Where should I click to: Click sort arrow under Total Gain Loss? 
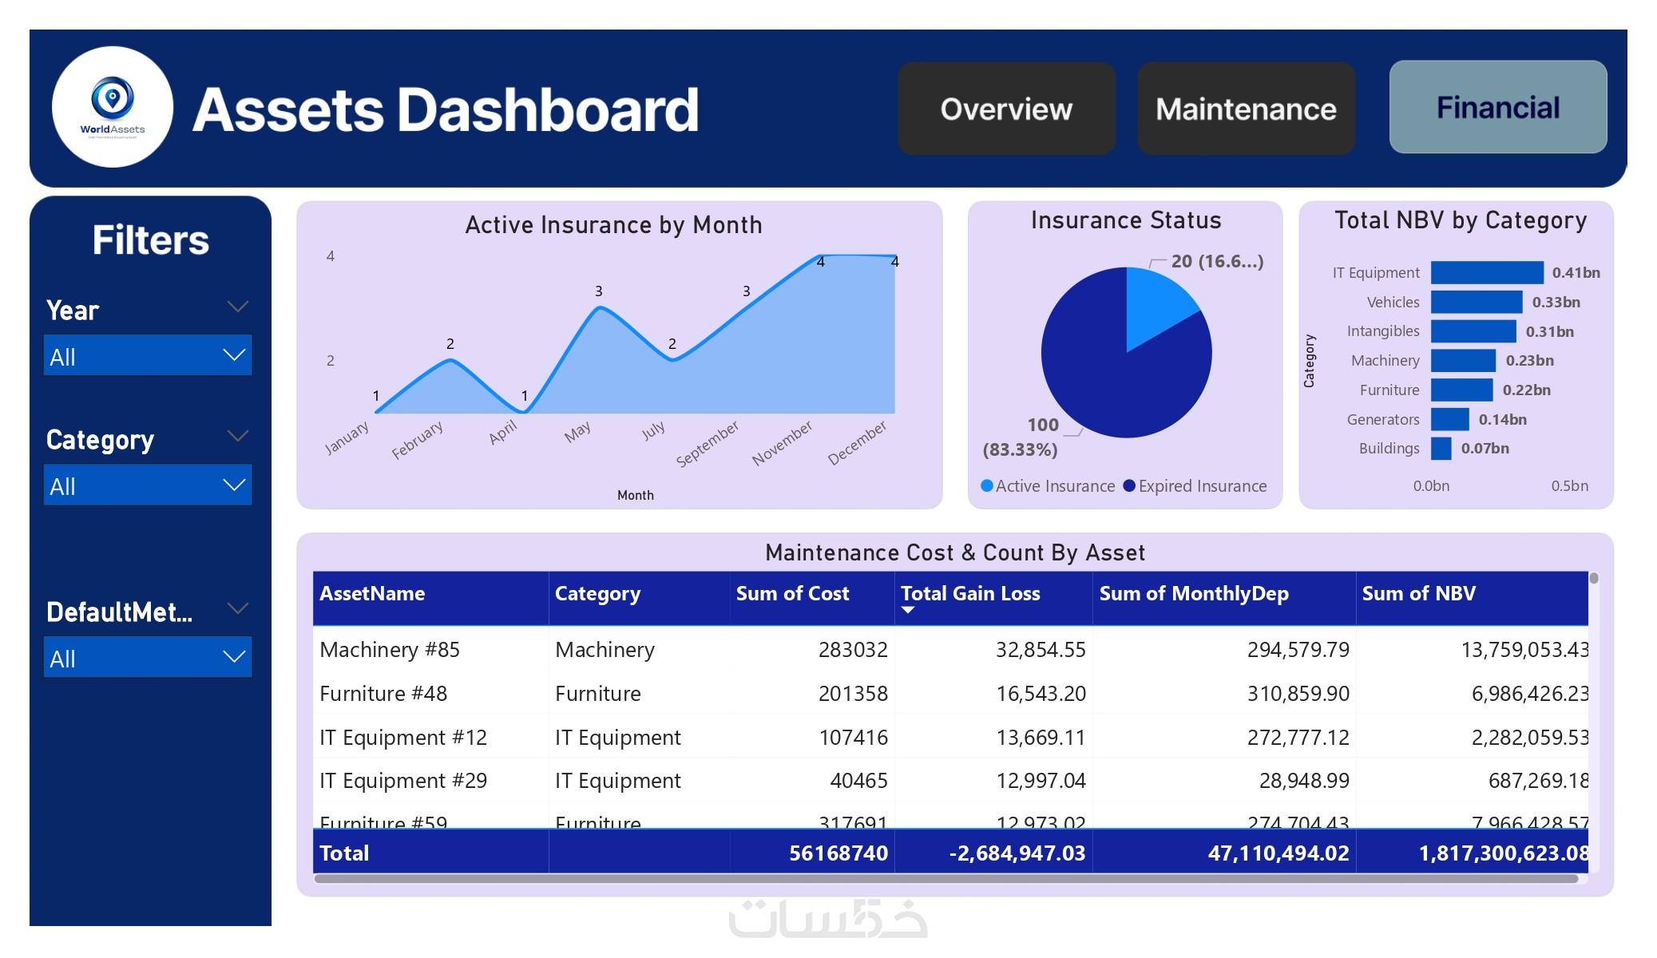[907, 611]
